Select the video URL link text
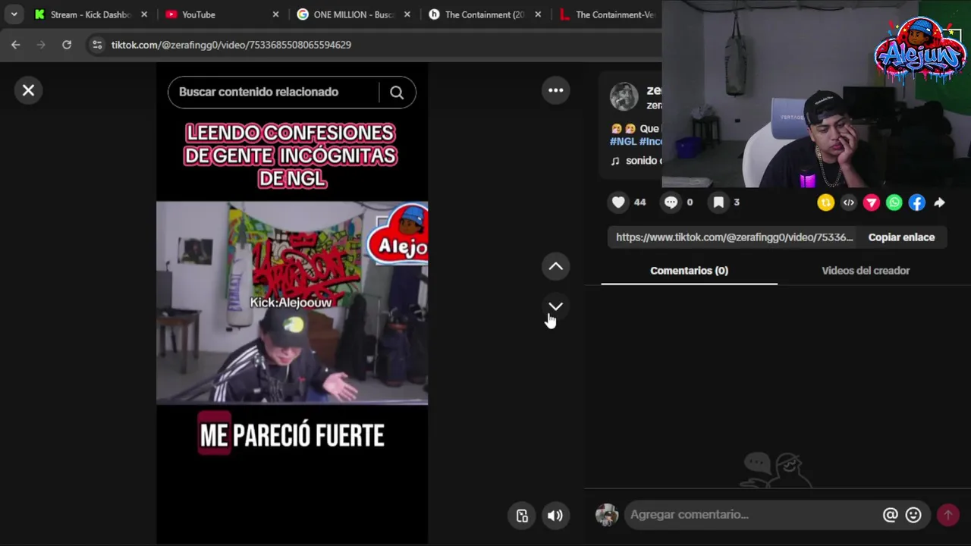Screen dimensions: 971x546 [x=734, y=237]
